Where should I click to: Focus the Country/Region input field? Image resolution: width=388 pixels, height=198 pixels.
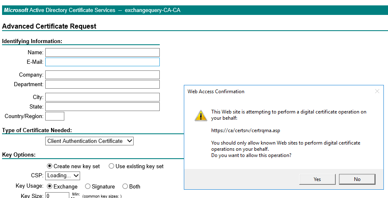[55, 116]
